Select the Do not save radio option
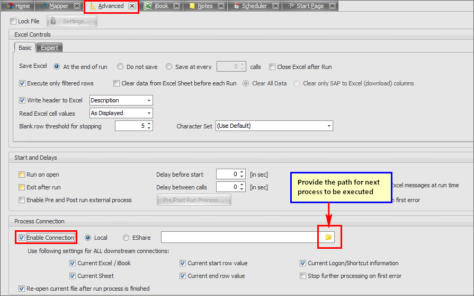This screenshot has height=296, width=474. (121, 67)
